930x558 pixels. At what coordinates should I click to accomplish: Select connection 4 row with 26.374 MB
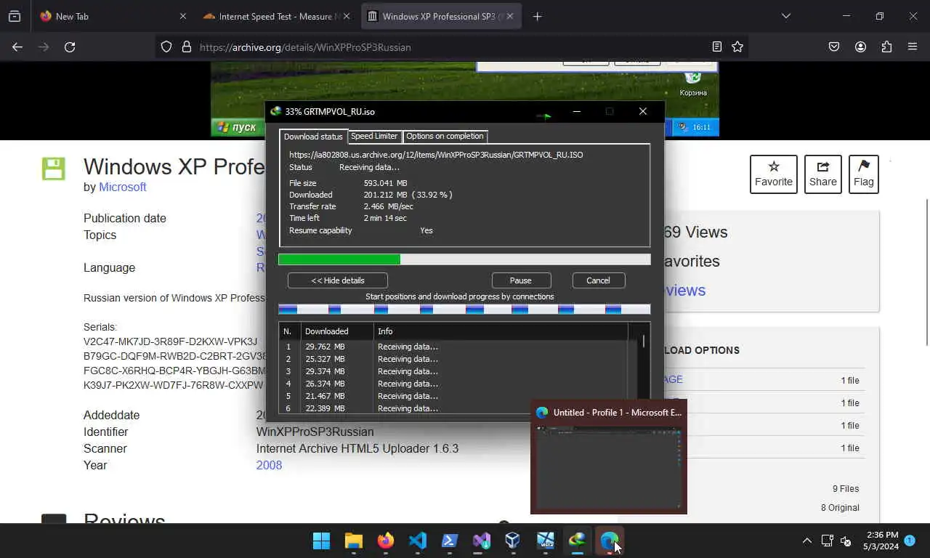(453, 384)
